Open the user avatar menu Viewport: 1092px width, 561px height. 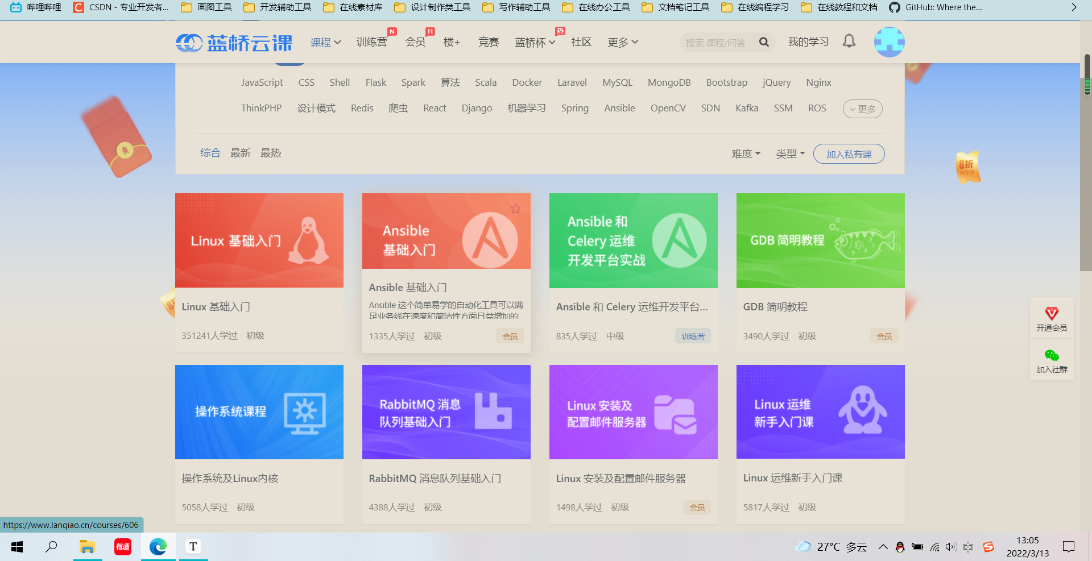point(889,42)
